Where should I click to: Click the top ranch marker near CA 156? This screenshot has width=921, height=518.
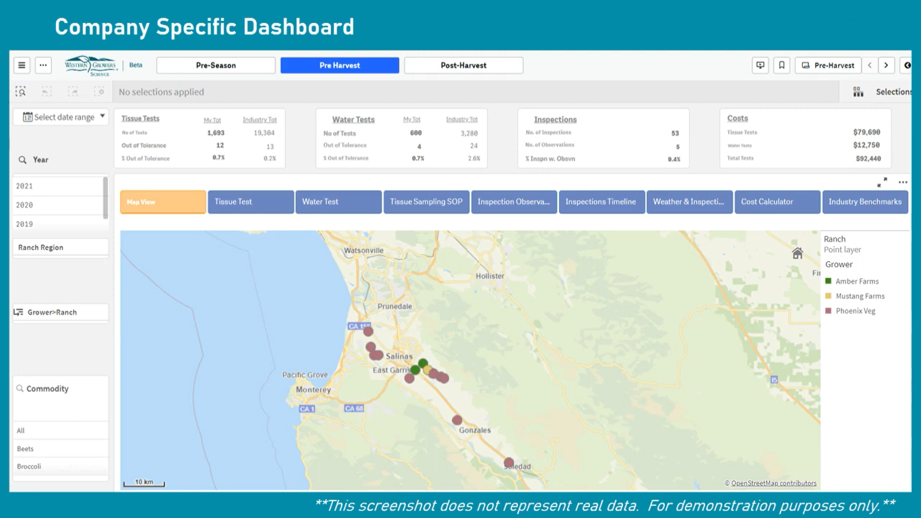pyautogui.click(x=368, y=331)
